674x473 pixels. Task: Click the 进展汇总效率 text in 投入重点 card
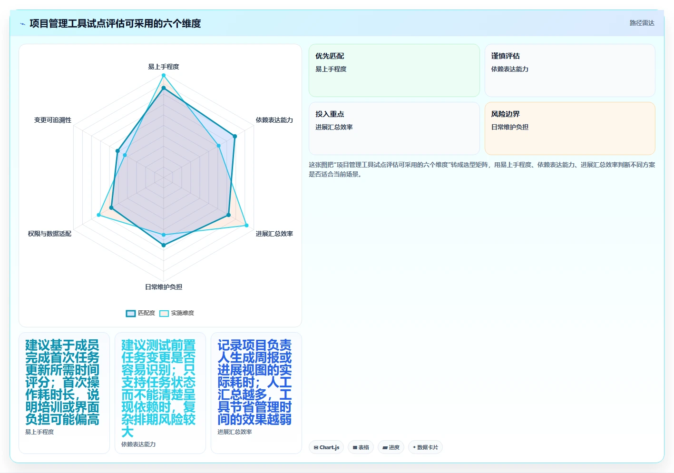[334, 127]
